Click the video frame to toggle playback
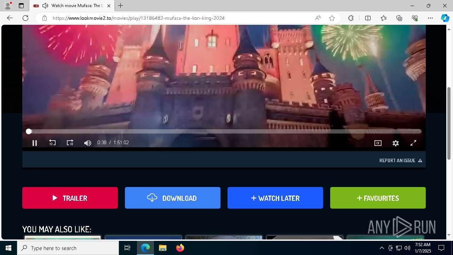Screen dimensions: 453x255 point(224,76)
